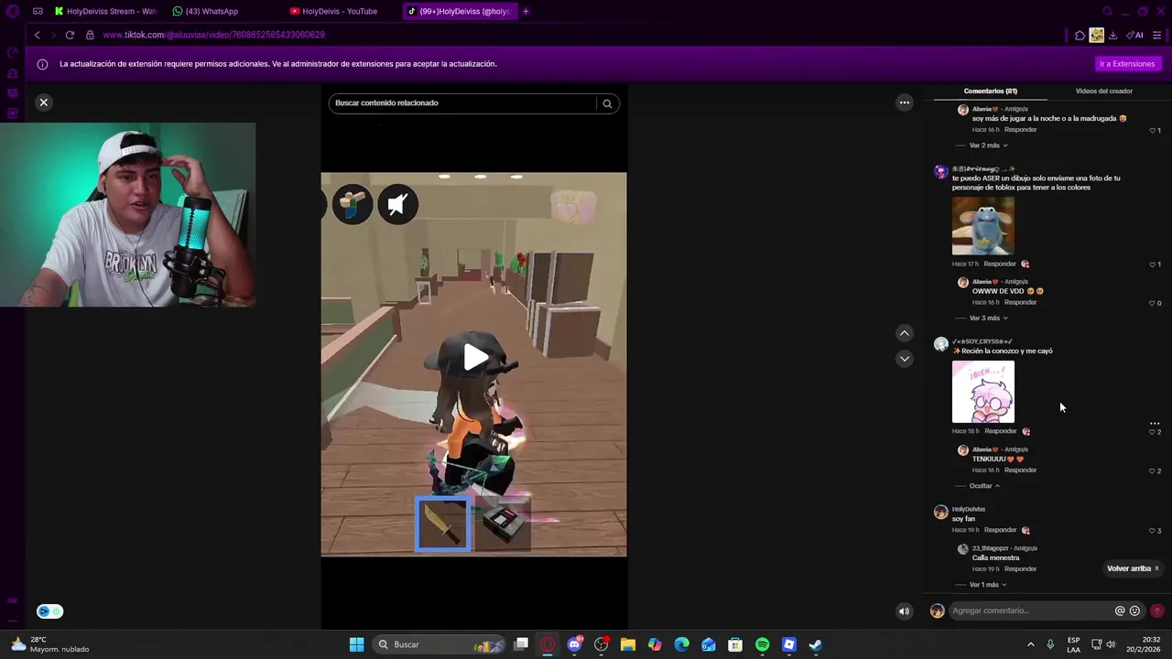Image resolution: width=1172 pixels, height=659 pixels.
Task: Open a new browser tab with plus
Action: click(x=526, y=11)
